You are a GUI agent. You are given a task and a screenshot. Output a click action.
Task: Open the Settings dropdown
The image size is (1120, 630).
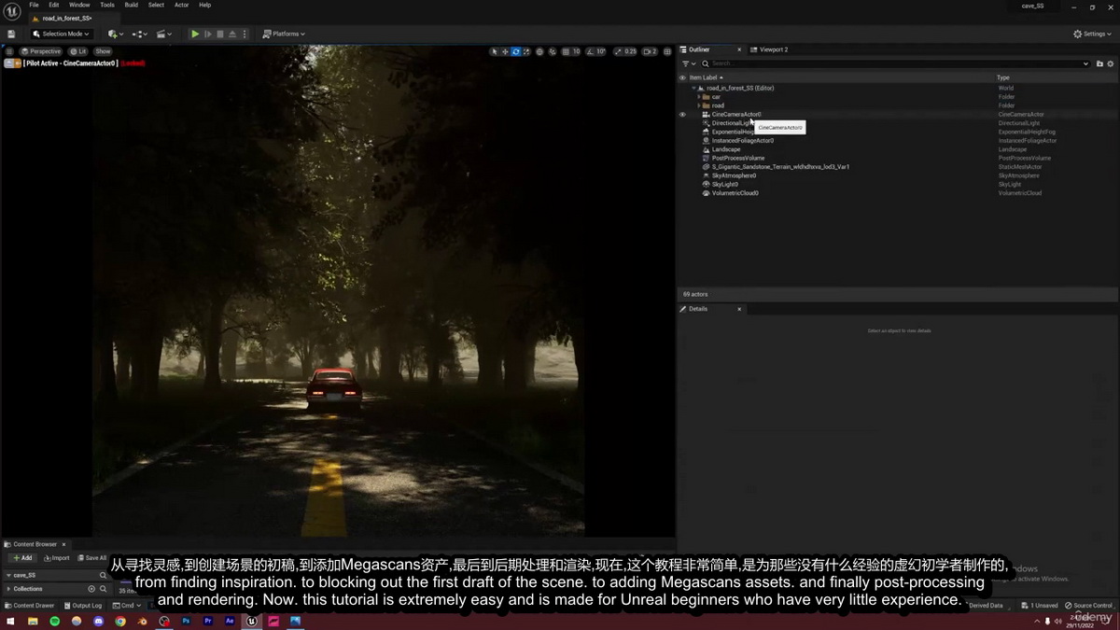(1092, 34)
